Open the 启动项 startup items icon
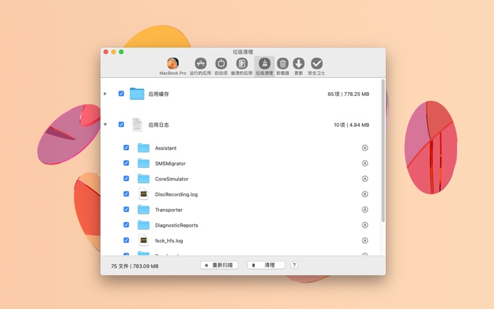 (221, 64)
